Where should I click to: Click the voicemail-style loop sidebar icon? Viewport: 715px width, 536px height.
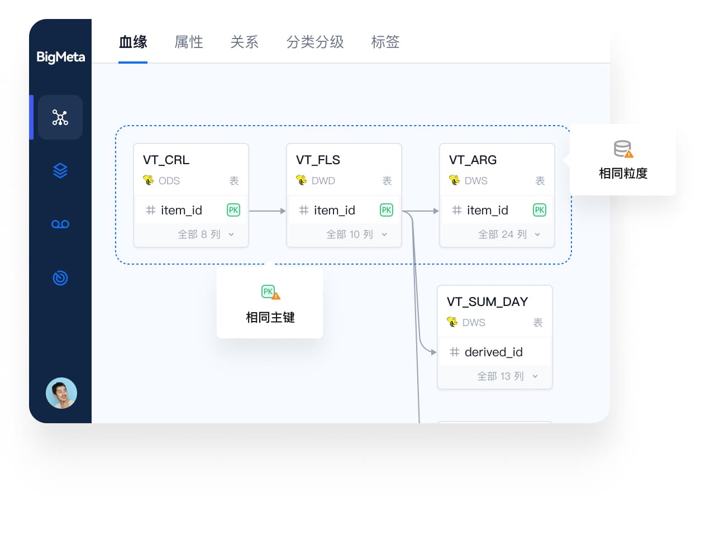point(60,224)
